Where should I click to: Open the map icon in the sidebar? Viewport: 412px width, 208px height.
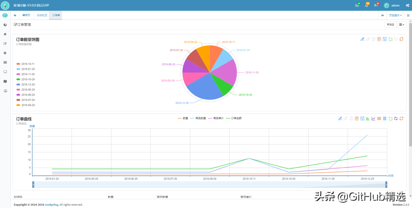coord(5,81)
